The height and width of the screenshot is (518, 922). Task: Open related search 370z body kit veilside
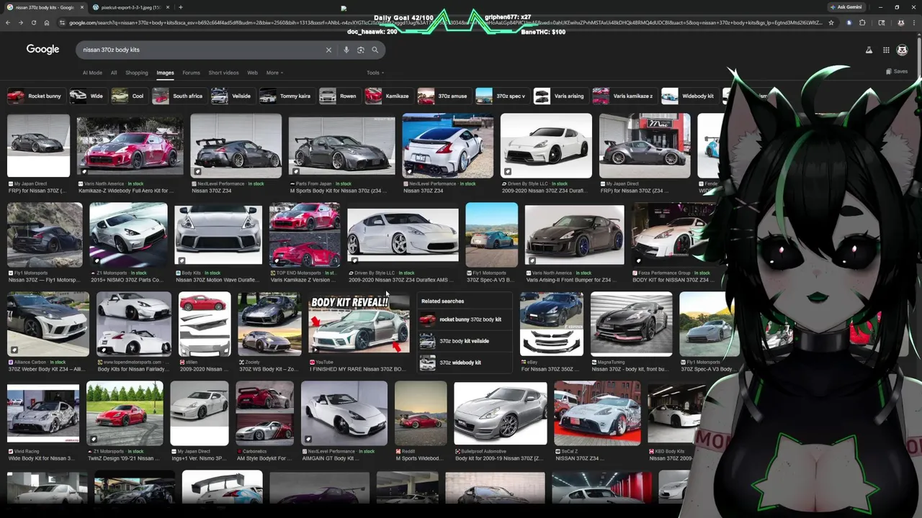(464, 341)
